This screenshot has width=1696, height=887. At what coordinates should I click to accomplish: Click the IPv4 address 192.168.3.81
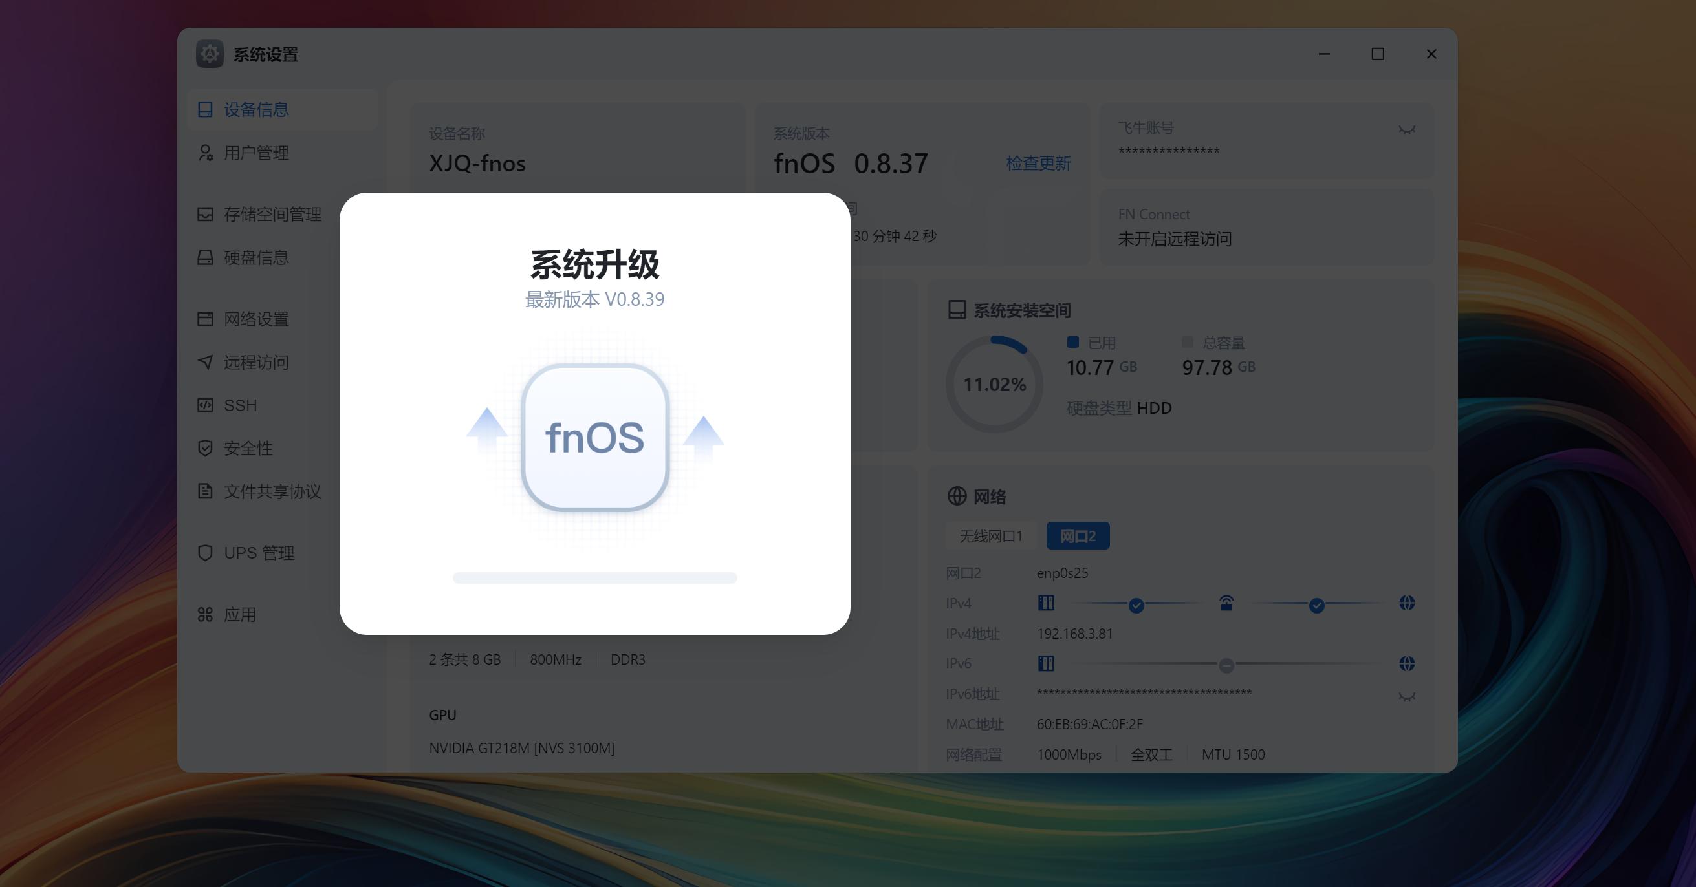(x=1075, y=634)
